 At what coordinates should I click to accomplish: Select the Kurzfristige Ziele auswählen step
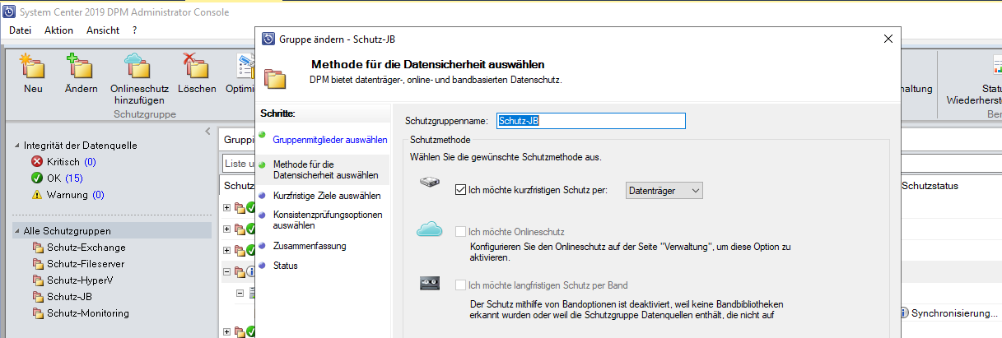(x=327, y=196)
